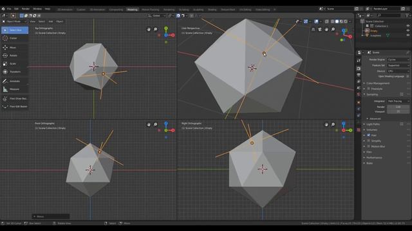The width and height of the screenshot is (412, 231).
Task: Click the new scene button beside Scene field
Action: [x=357, y=8]
